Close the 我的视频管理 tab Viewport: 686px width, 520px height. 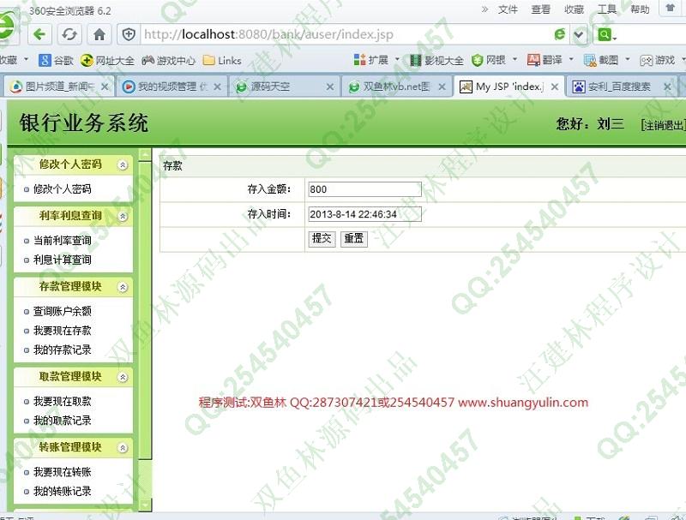(217, 87)
